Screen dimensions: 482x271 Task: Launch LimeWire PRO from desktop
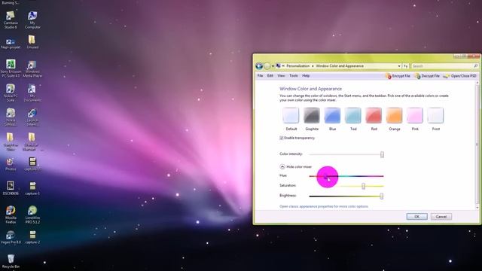click(x=32, y=215)
